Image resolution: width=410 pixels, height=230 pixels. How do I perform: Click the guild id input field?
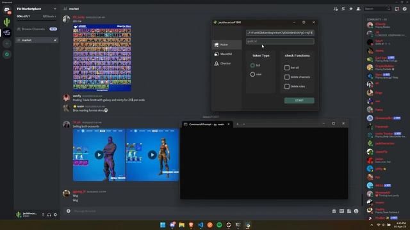[280, 41]
